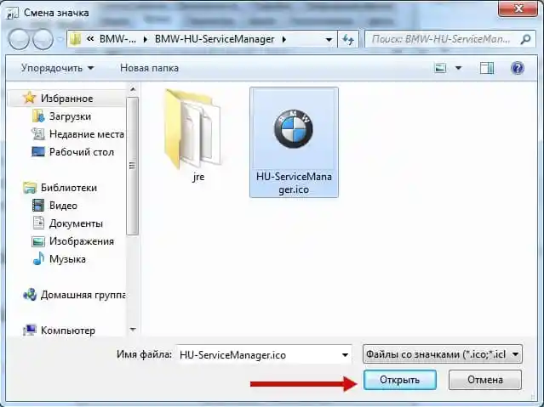Open the Упорядочить menu
Image resolution: width=544 pixels, height=407 pixels.
[x=57, y=68]
